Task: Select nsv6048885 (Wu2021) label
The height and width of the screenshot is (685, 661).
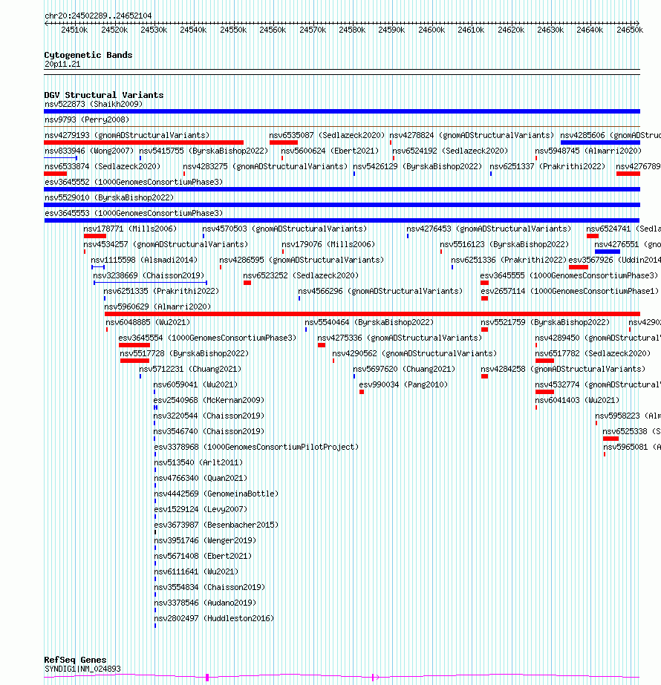Action: coord(149,322)
